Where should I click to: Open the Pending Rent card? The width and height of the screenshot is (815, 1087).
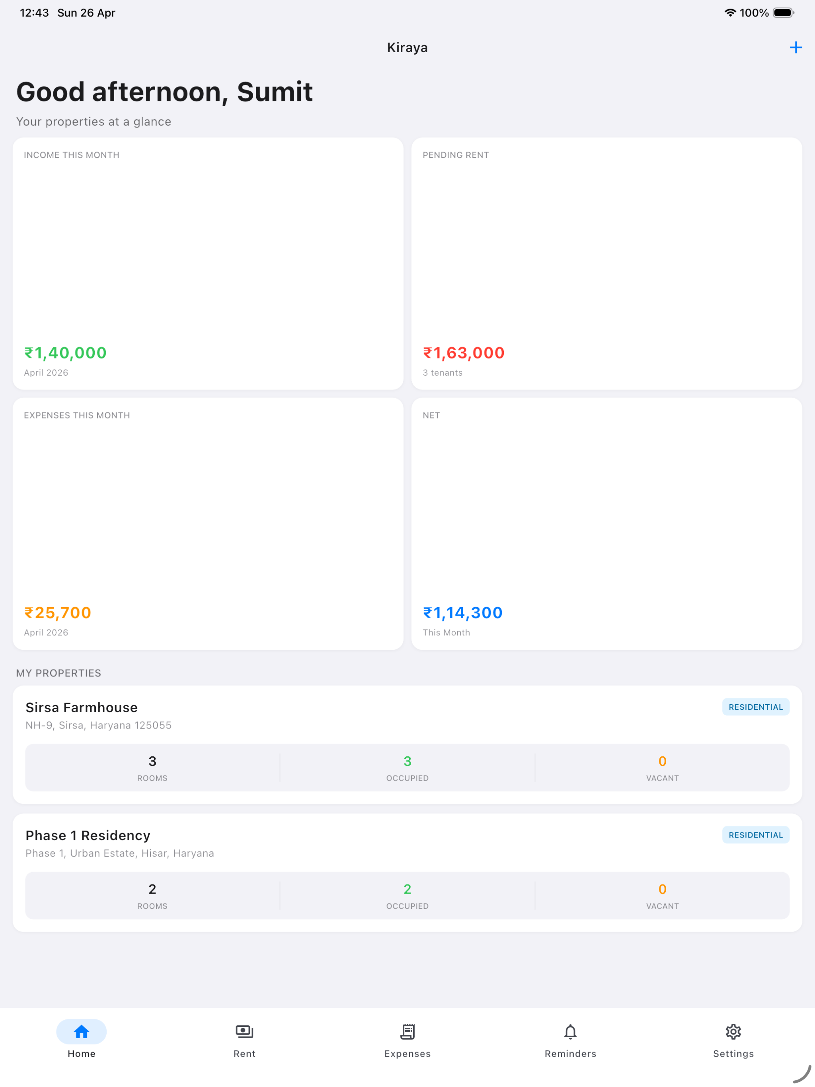pos(606,263)
